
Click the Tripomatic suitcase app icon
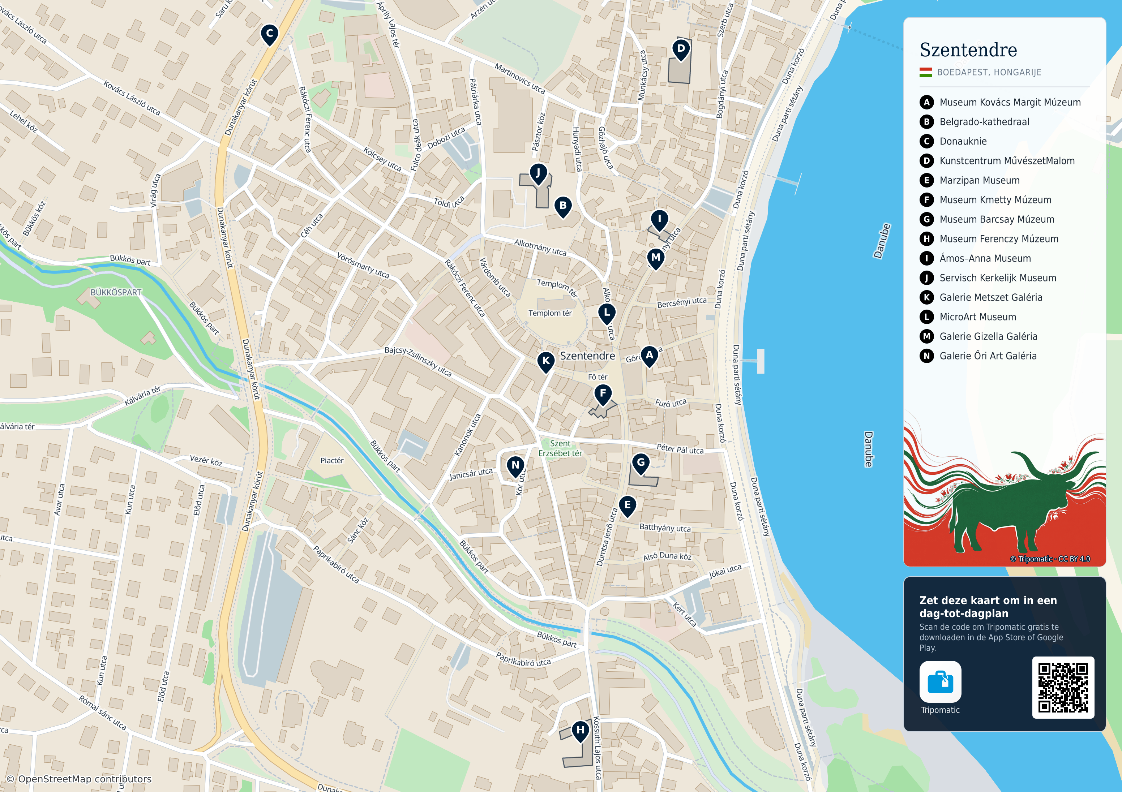point(940,681)
